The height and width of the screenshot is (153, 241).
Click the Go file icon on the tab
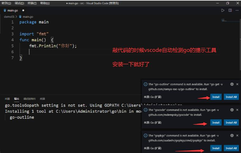coord(5,10)
